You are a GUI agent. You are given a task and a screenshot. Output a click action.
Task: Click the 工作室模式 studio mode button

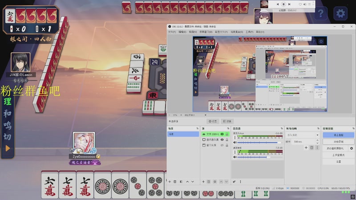point(338,155)
